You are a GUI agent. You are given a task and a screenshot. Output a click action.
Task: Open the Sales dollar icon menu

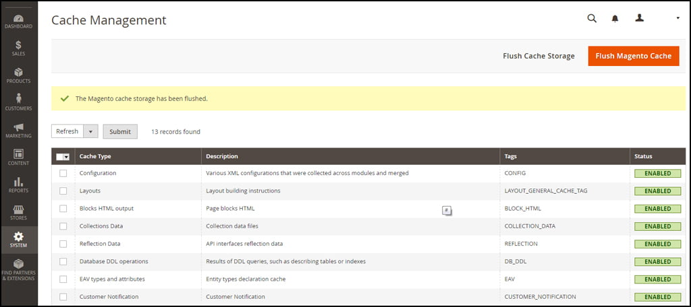coord(18,48)
